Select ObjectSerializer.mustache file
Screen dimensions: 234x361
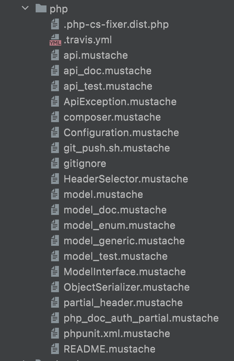coord(126,287)
